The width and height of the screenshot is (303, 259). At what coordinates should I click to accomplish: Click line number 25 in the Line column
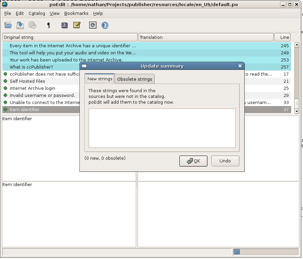[x=286, y=88]
